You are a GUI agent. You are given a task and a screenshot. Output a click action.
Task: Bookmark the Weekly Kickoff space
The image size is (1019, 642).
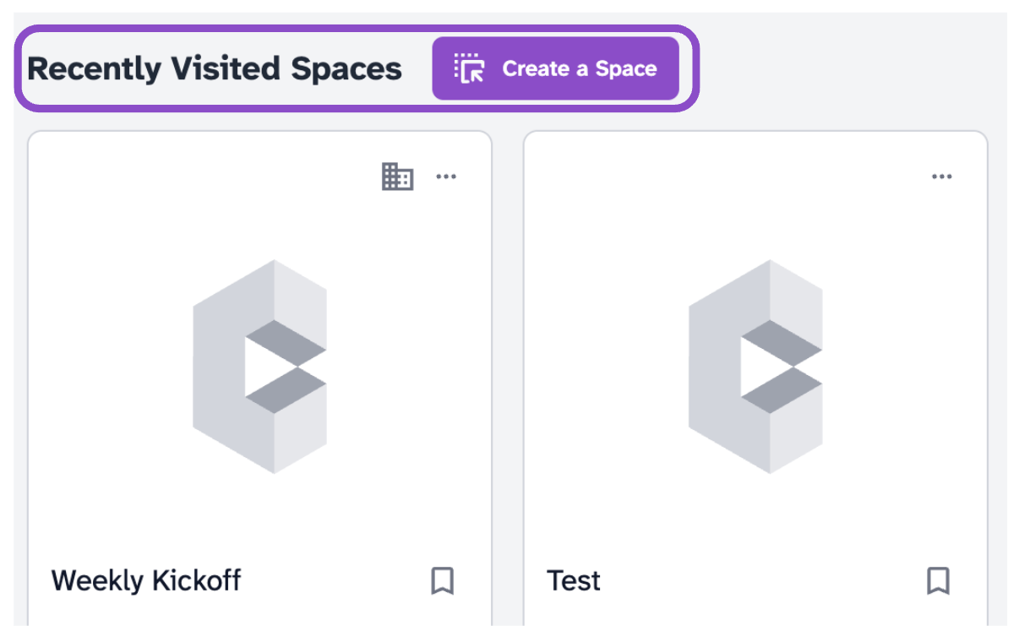tap(443, 580)
